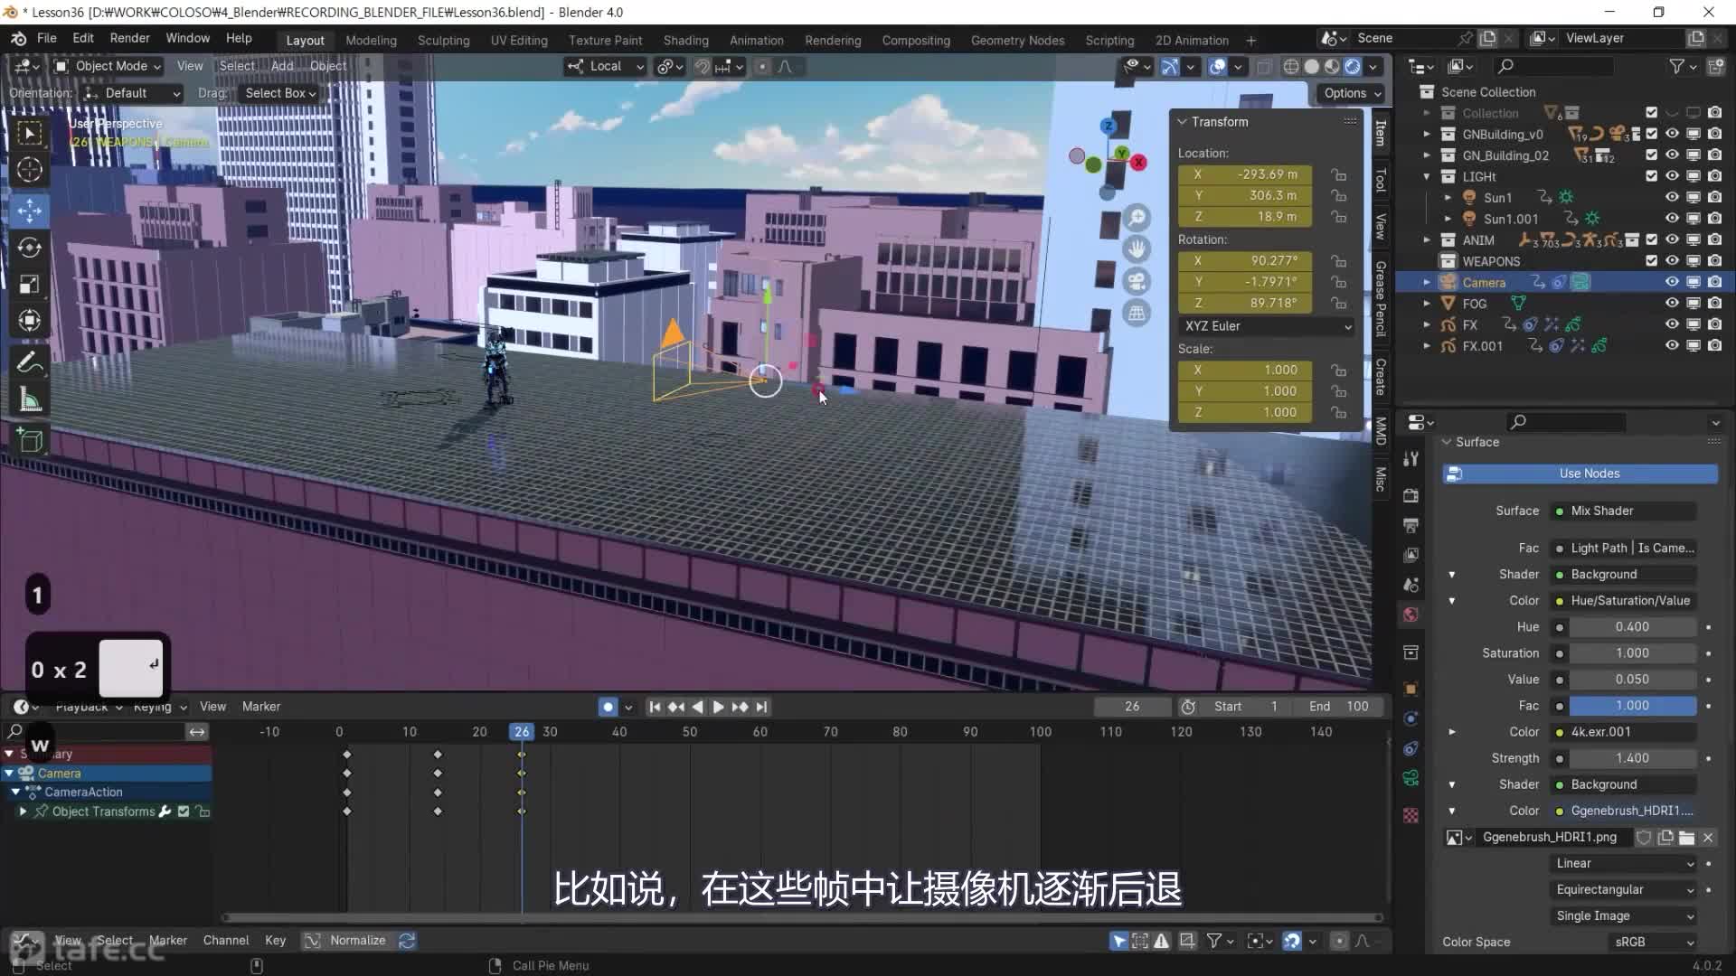This screenshot has width=1736, height=976.
Task: Open World properties tab
Action: click(x=1410, y=615)
